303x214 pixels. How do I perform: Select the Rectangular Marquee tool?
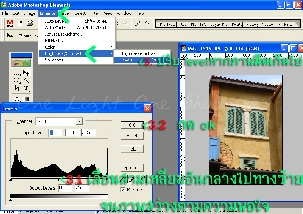coord(17,72)
